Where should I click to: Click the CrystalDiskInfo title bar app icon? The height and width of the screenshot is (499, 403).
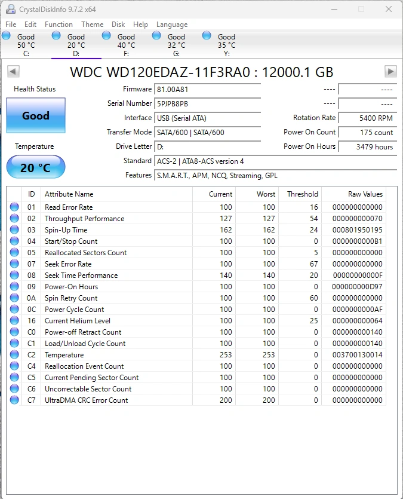click(10, 10)
